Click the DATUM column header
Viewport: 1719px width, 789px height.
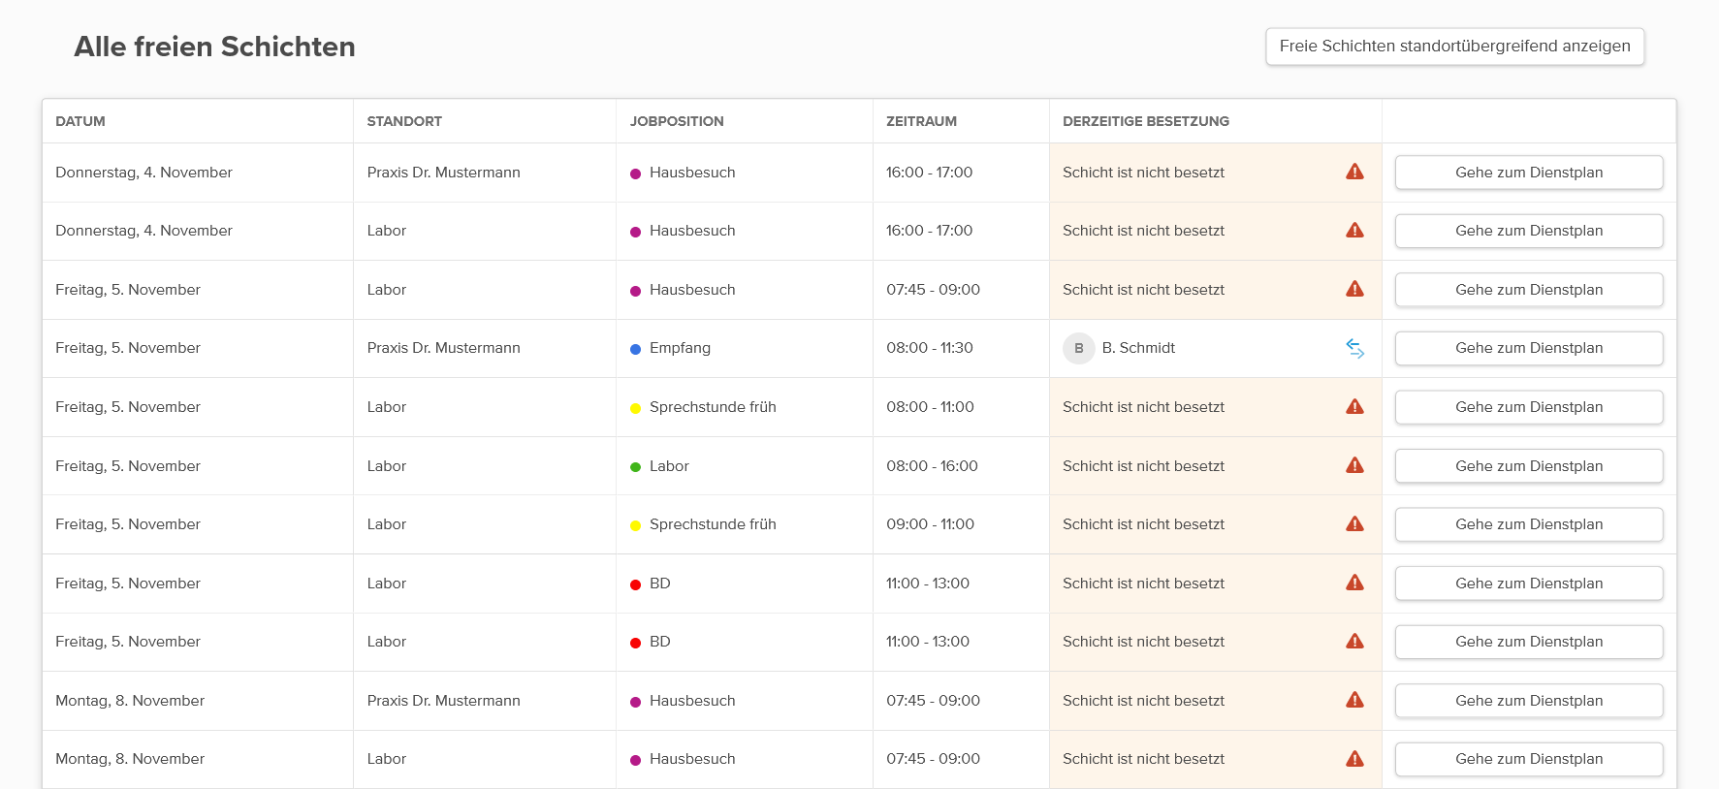(80, 121)
